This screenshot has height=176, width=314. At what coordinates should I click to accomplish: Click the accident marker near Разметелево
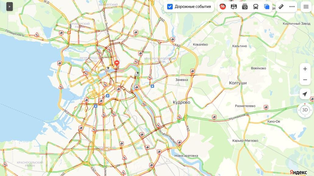[266, 107]
